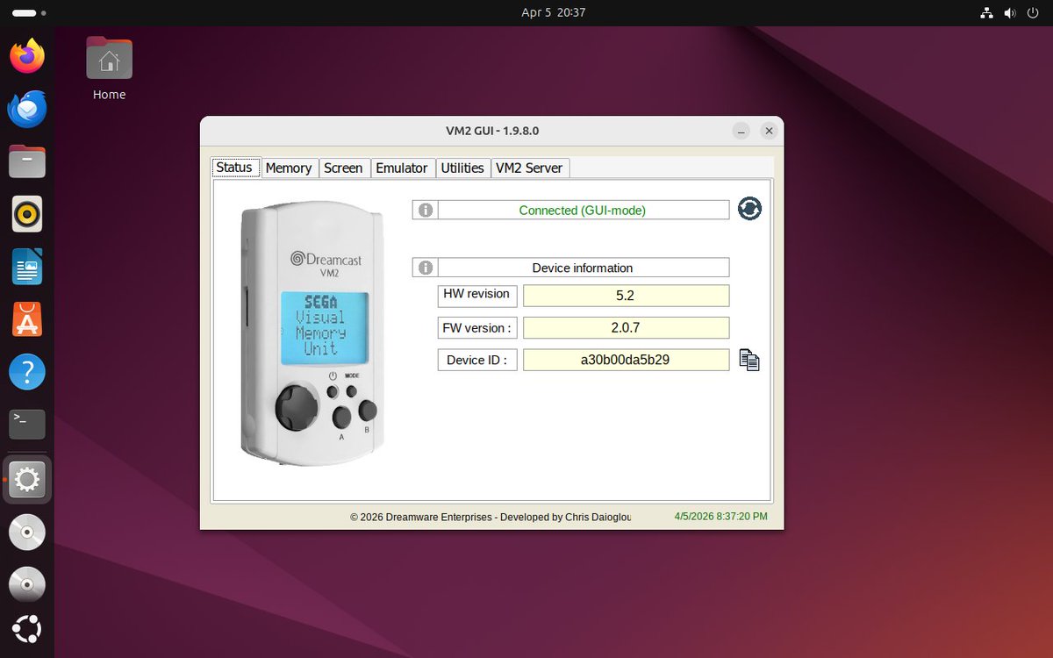The image size is (1053, 658).
Task: Copy the Device ID with the copy icon
Action: [x=749, y=360]
